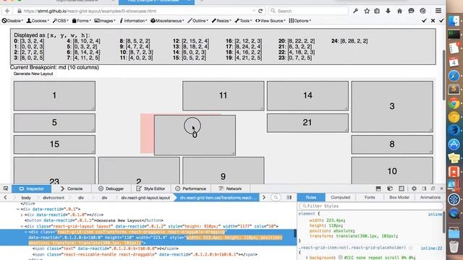Open the Options toolbar menu
The height and width of the screenshot is (260, 463).
300,21
